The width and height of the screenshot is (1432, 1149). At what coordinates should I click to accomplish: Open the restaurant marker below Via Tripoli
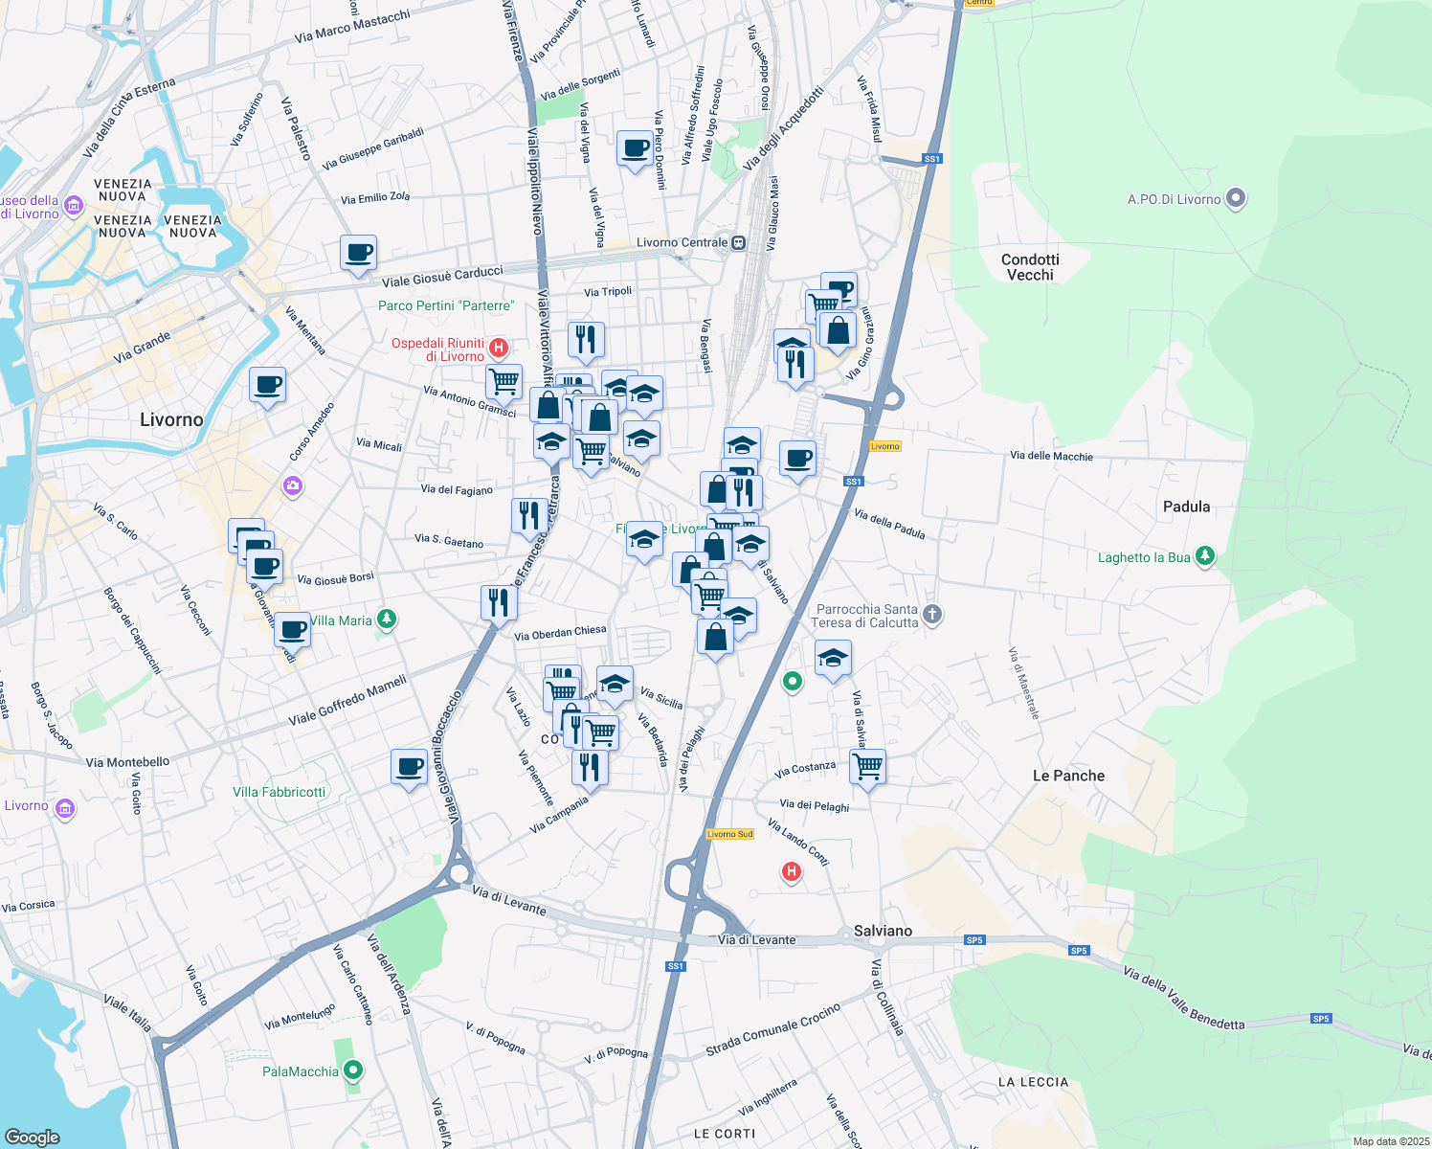(x=586, y=340)
